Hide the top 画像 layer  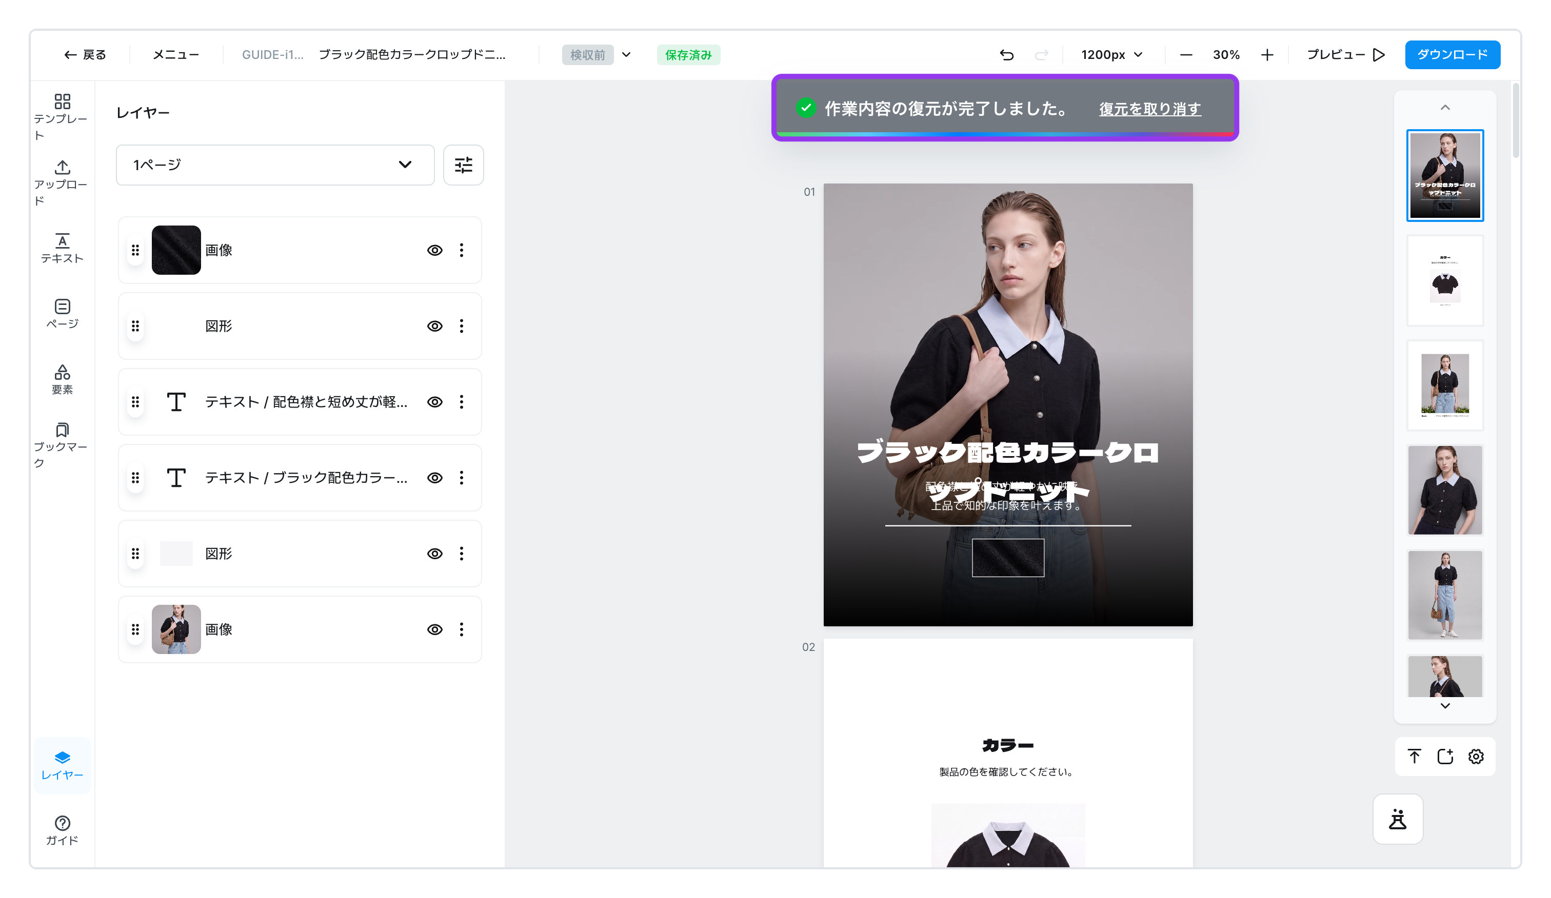pos(434,250)
